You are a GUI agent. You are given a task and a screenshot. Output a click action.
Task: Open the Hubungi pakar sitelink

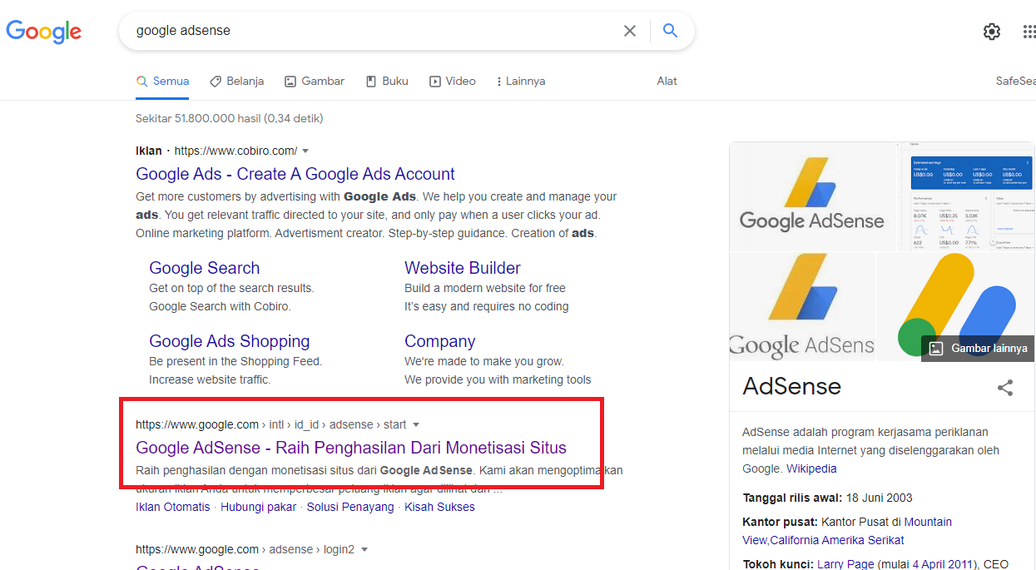click(259, 507)
